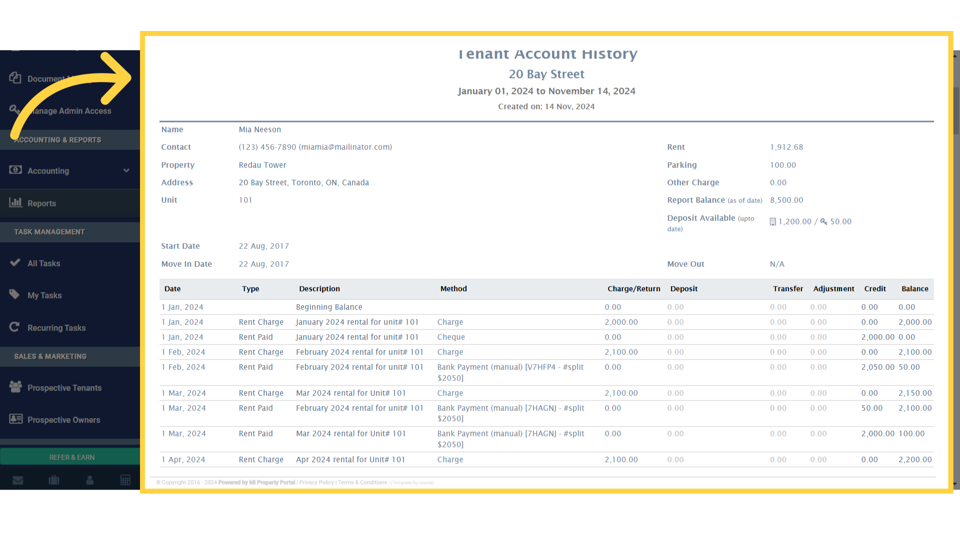
Task: Click the All Tasks checkmark icon
Action: [15, 262]
